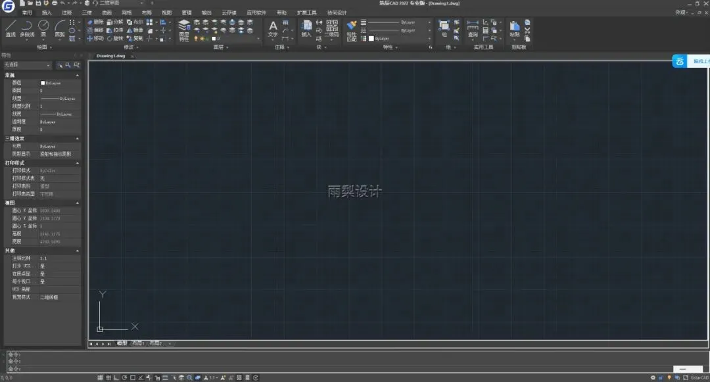The image size is (710, 382).
Task: Open the 注释 ribbon tab
Action: point(66,12)
